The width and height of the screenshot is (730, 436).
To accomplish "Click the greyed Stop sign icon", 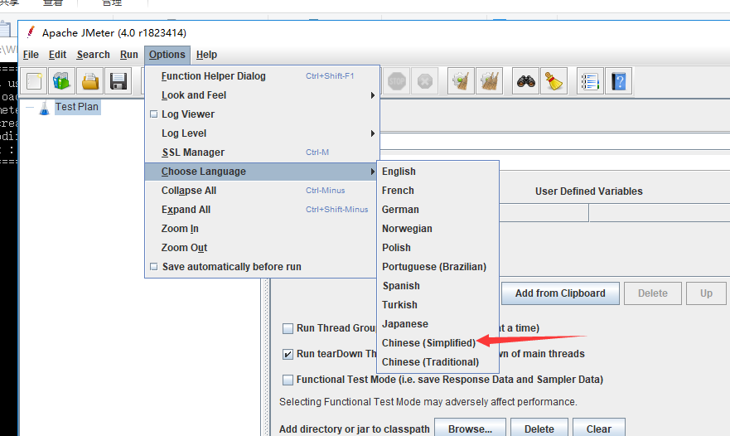I will tap(397, 81).
